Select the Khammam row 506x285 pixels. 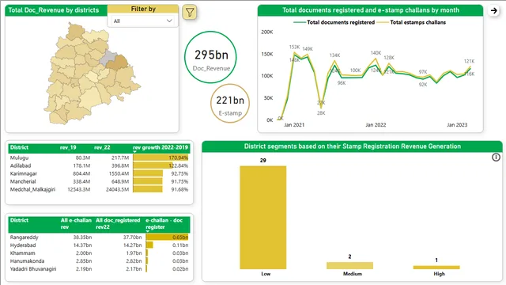pyautogui.click(x=99, y=253)
